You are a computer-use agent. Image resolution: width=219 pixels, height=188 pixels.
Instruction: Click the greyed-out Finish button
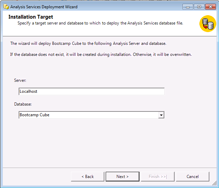157,177
